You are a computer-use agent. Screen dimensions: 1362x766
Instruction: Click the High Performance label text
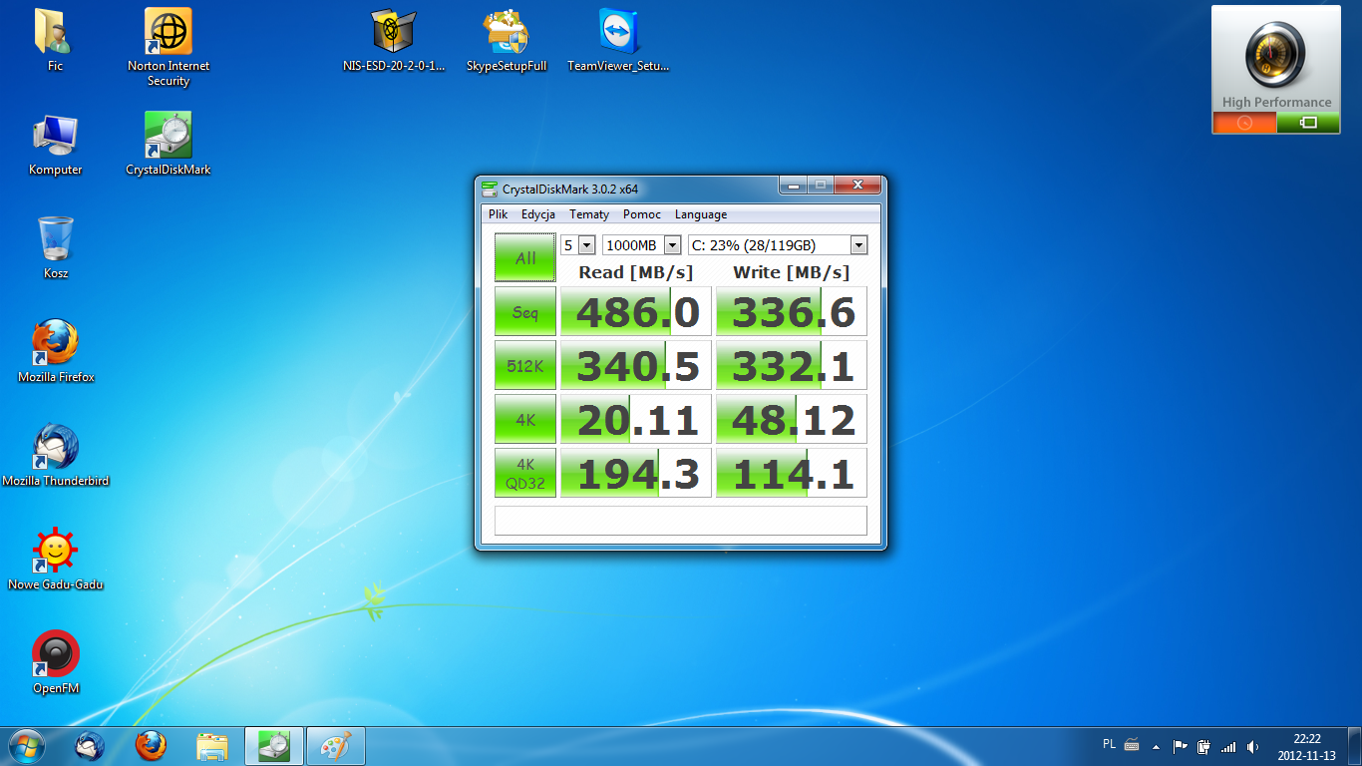tap(1276, 102)
